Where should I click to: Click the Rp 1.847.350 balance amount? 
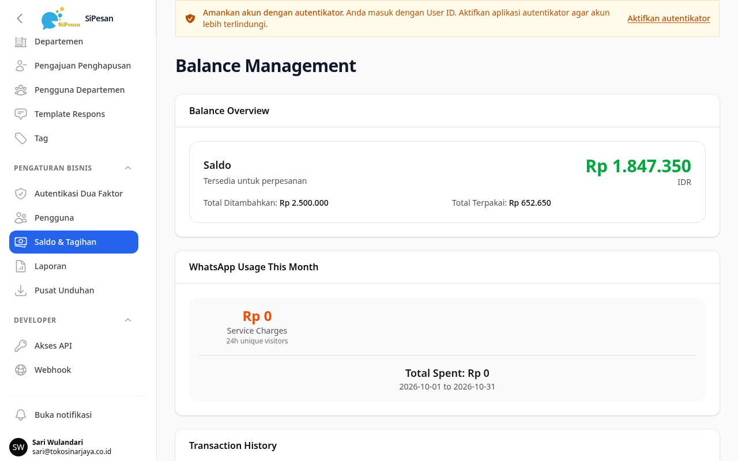(638, 166)
